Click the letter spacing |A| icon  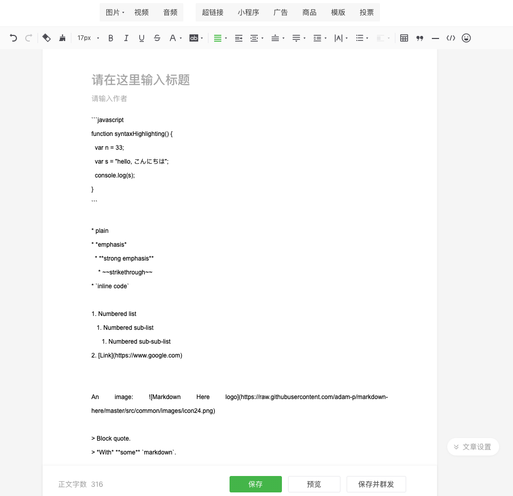click(x=338, y=38)
